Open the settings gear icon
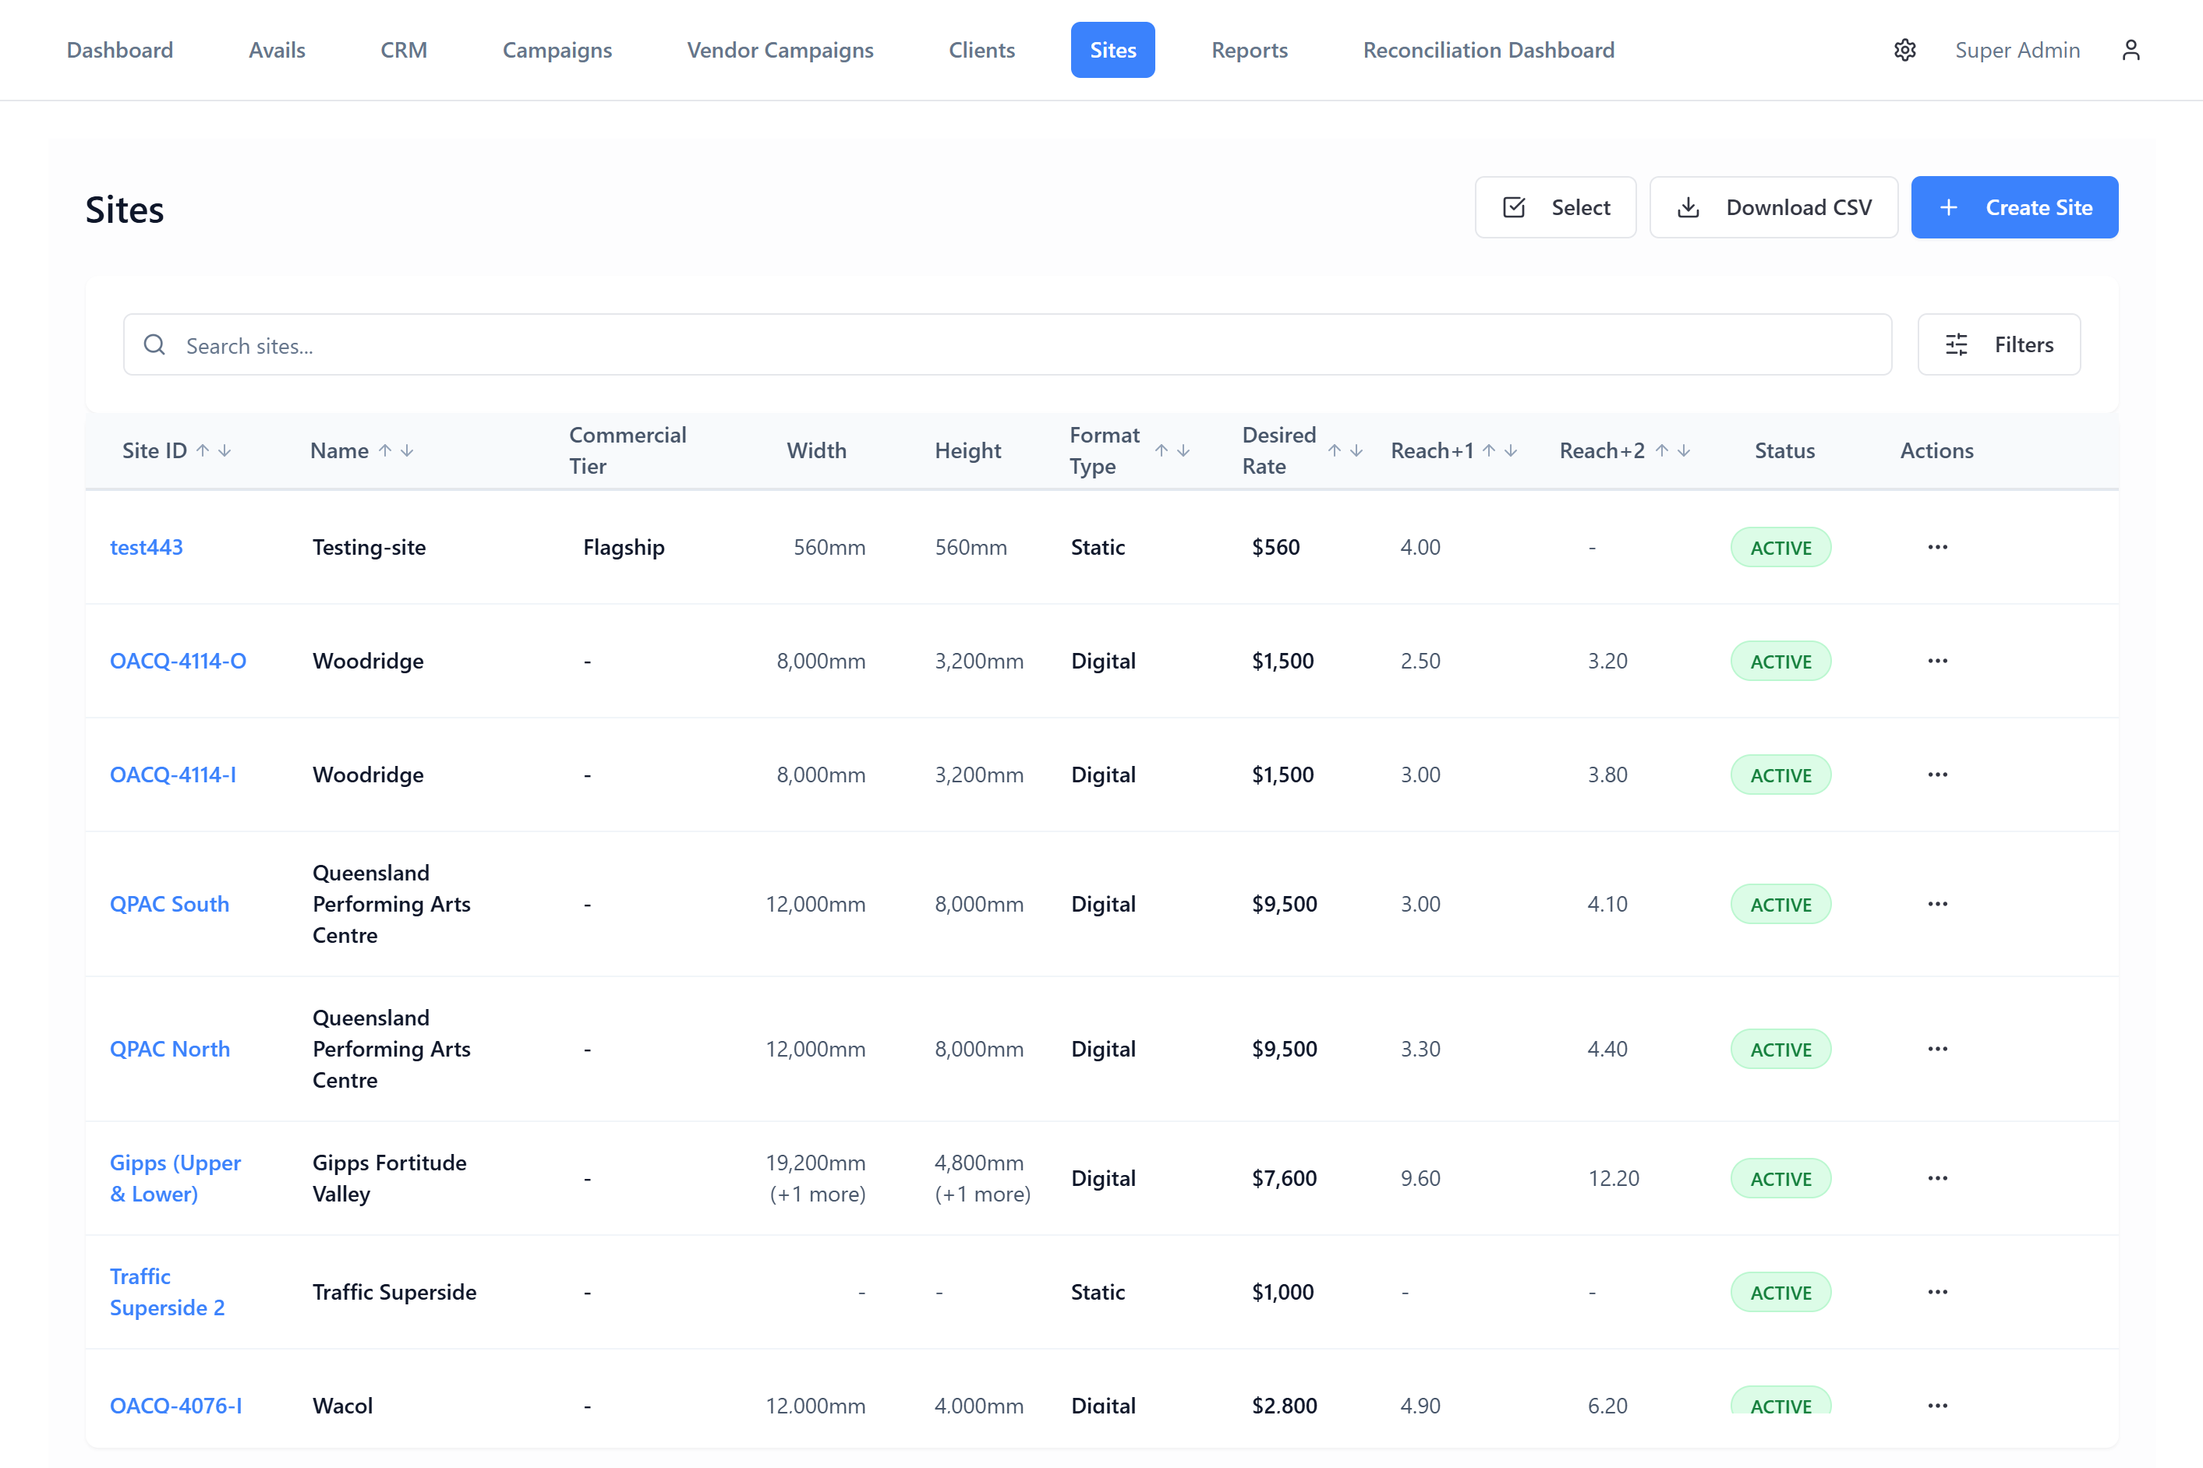This screenshot has height=1468, width=2203. (x=1904, y=50)
